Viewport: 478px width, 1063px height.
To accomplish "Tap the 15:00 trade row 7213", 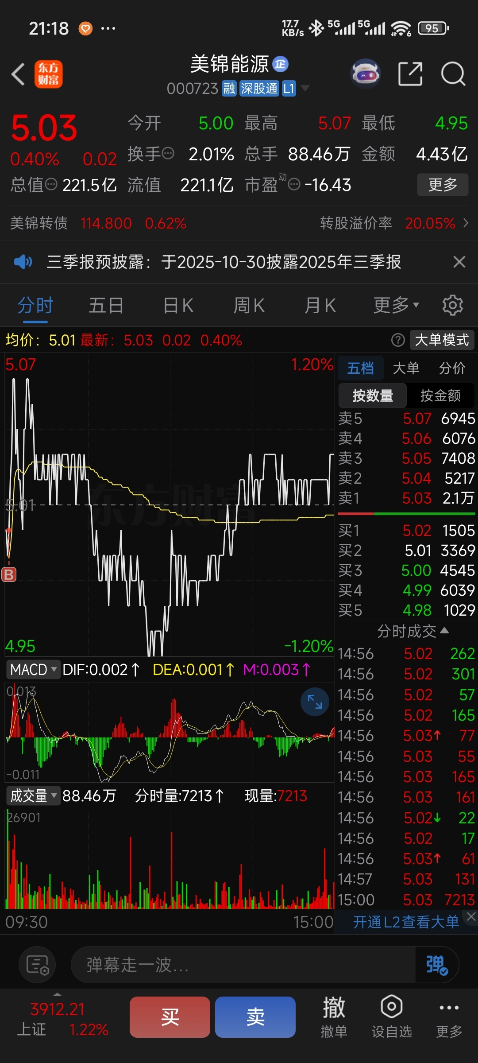I will (406, 900).
